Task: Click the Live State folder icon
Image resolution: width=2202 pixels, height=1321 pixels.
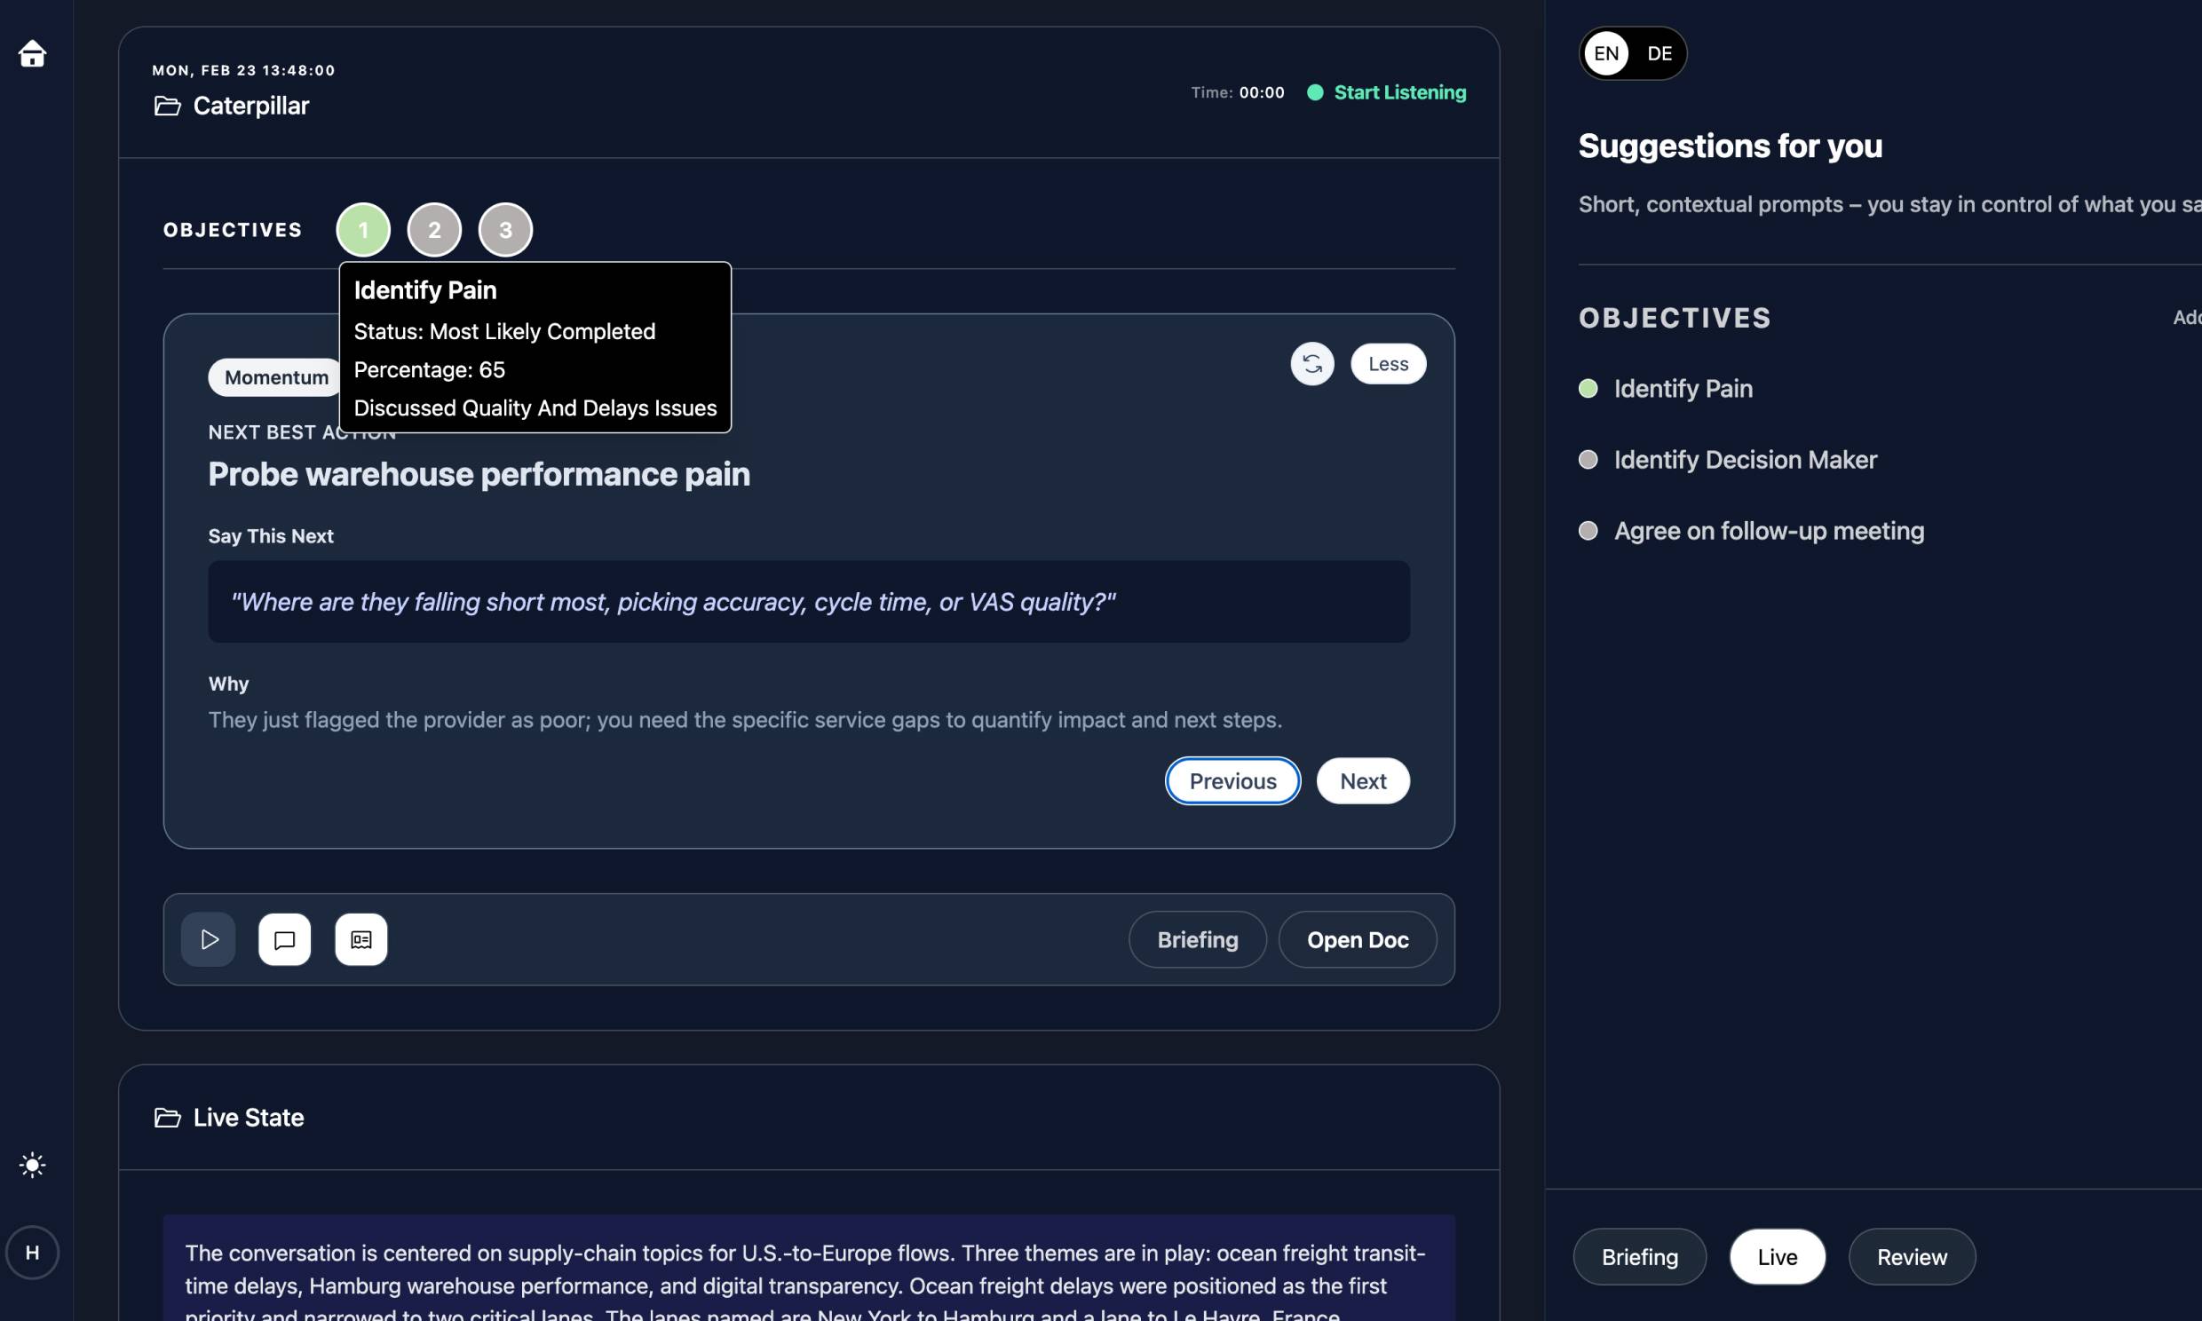Action: pyautogui.click(x=167, y=1118)
